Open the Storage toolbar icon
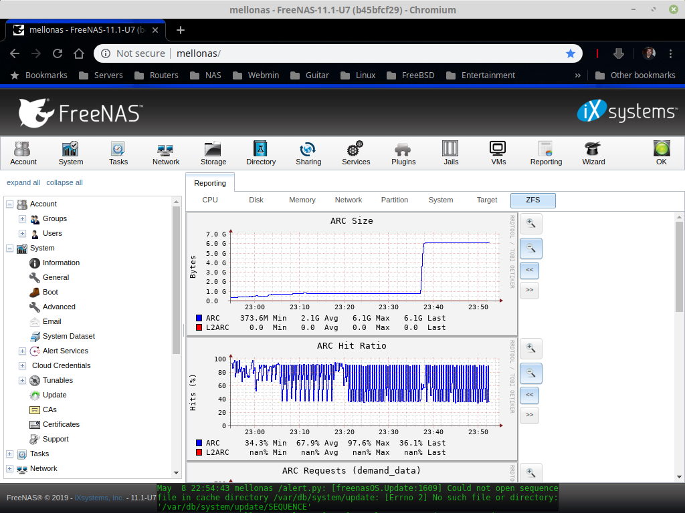Viewport: 685px width, 513px height. pos(213,153)
